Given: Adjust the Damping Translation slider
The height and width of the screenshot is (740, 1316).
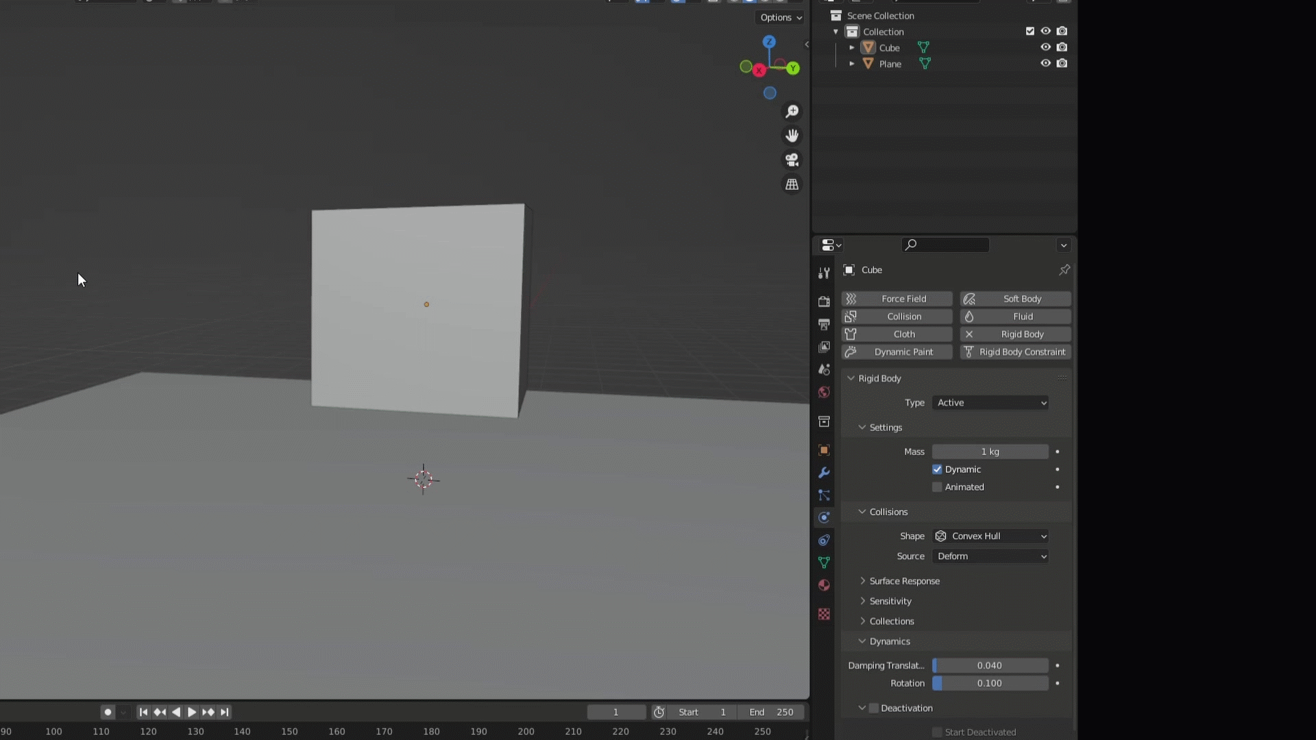Looking at the screenshot, I should (x=990, y=665).
